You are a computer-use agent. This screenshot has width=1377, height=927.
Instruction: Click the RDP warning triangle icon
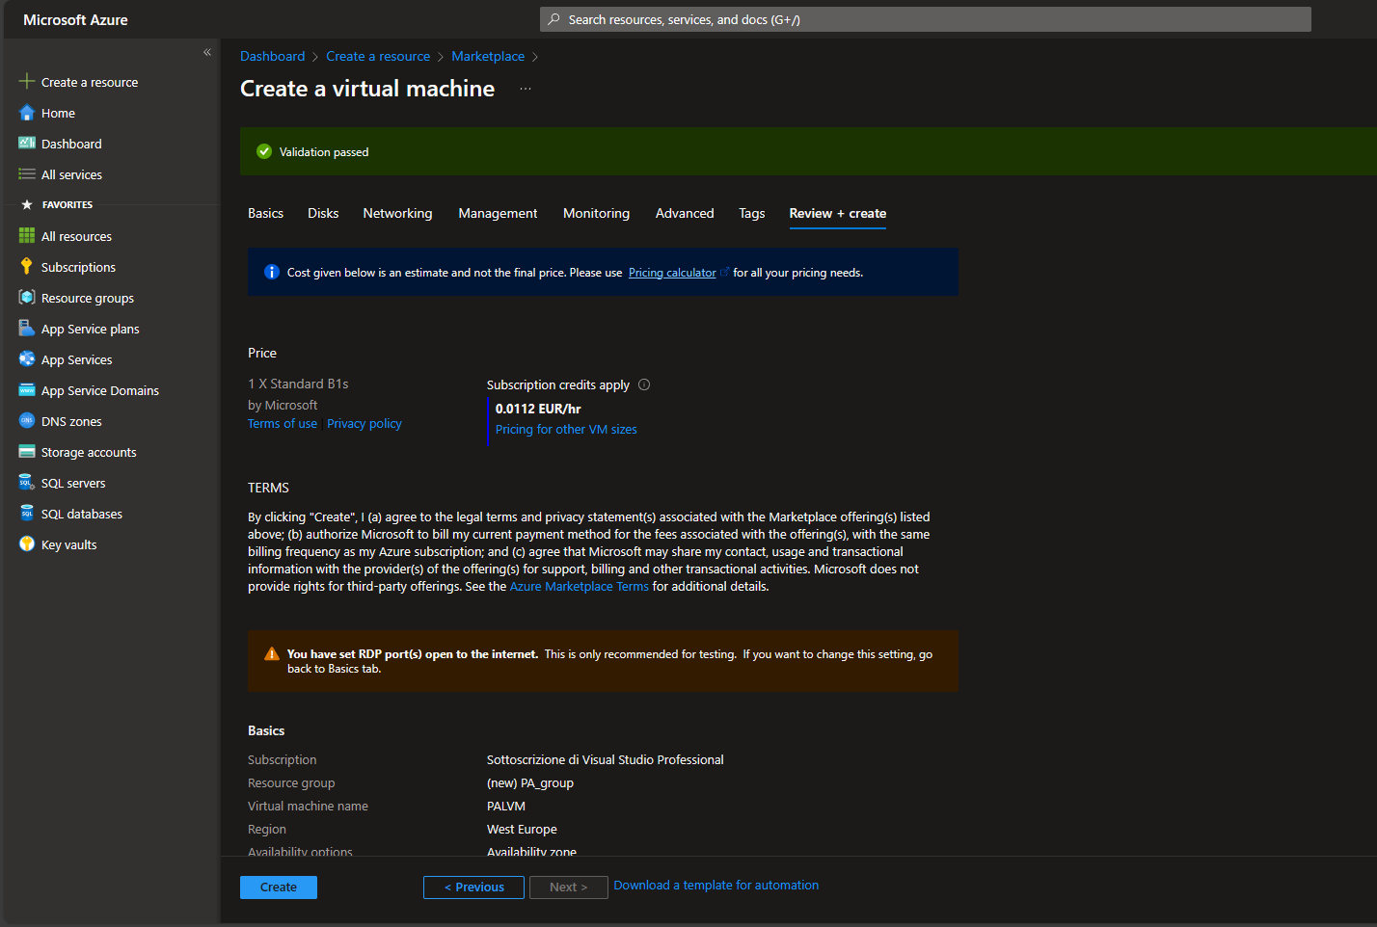[272, 654]
